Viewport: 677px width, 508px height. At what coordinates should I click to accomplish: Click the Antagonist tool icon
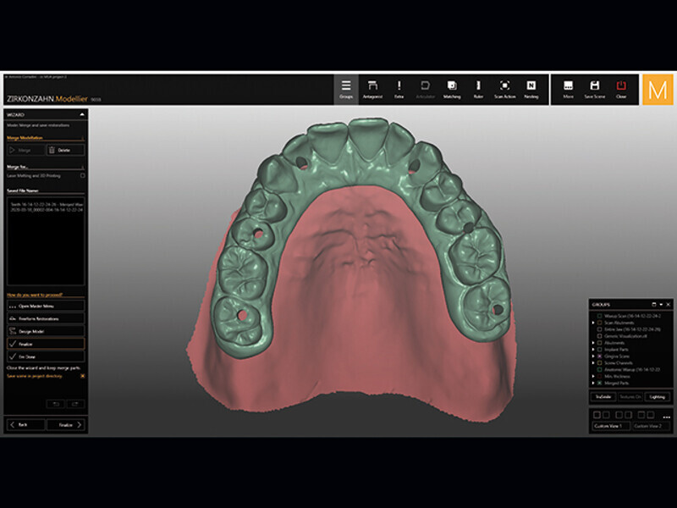(372, 89)
